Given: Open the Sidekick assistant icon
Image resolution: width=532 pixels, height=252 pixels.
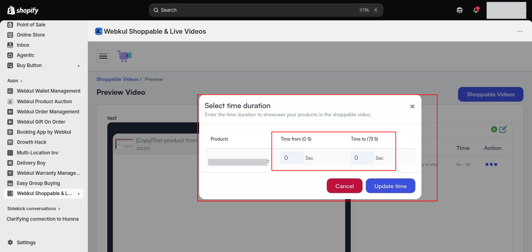Looking at the screenshot, I should [460, 10].
